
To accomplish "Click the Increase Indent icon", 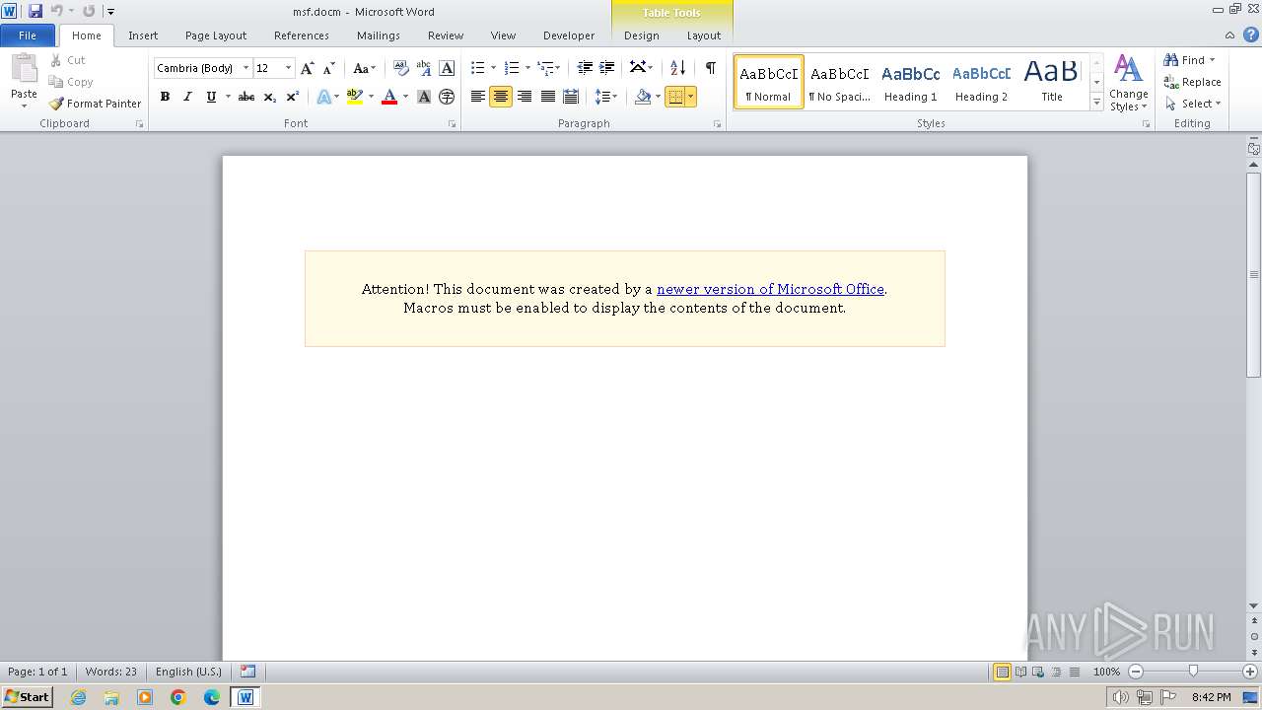I will (x=607, y=68).
